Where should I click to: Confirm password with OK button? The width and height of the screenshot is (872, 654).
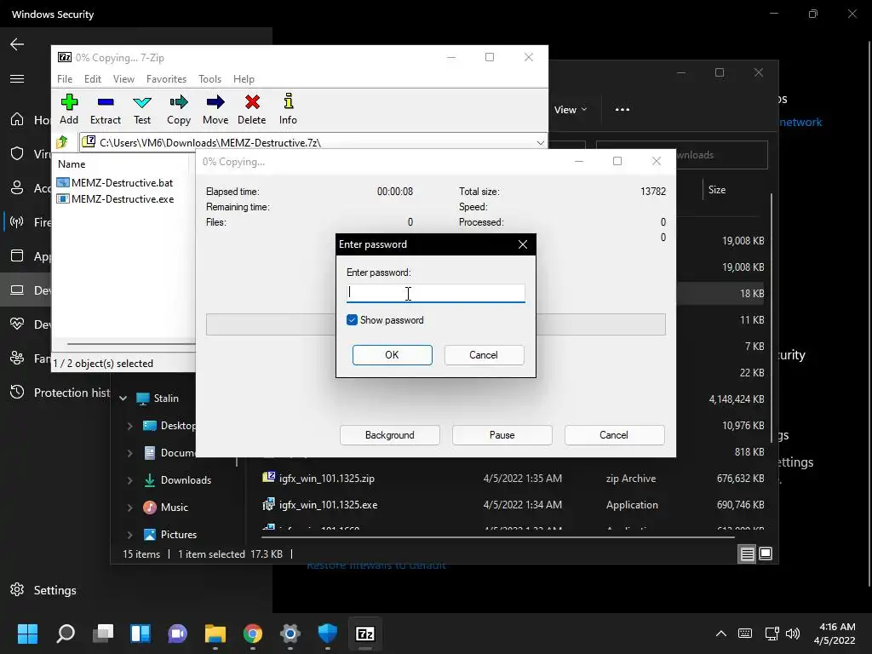point(392,355)
